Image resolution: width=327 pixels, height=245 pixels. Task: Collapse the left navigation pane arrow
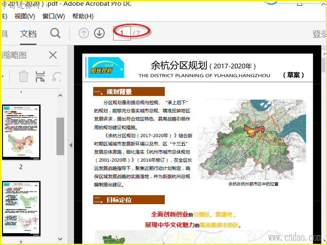tap(70, 145)
